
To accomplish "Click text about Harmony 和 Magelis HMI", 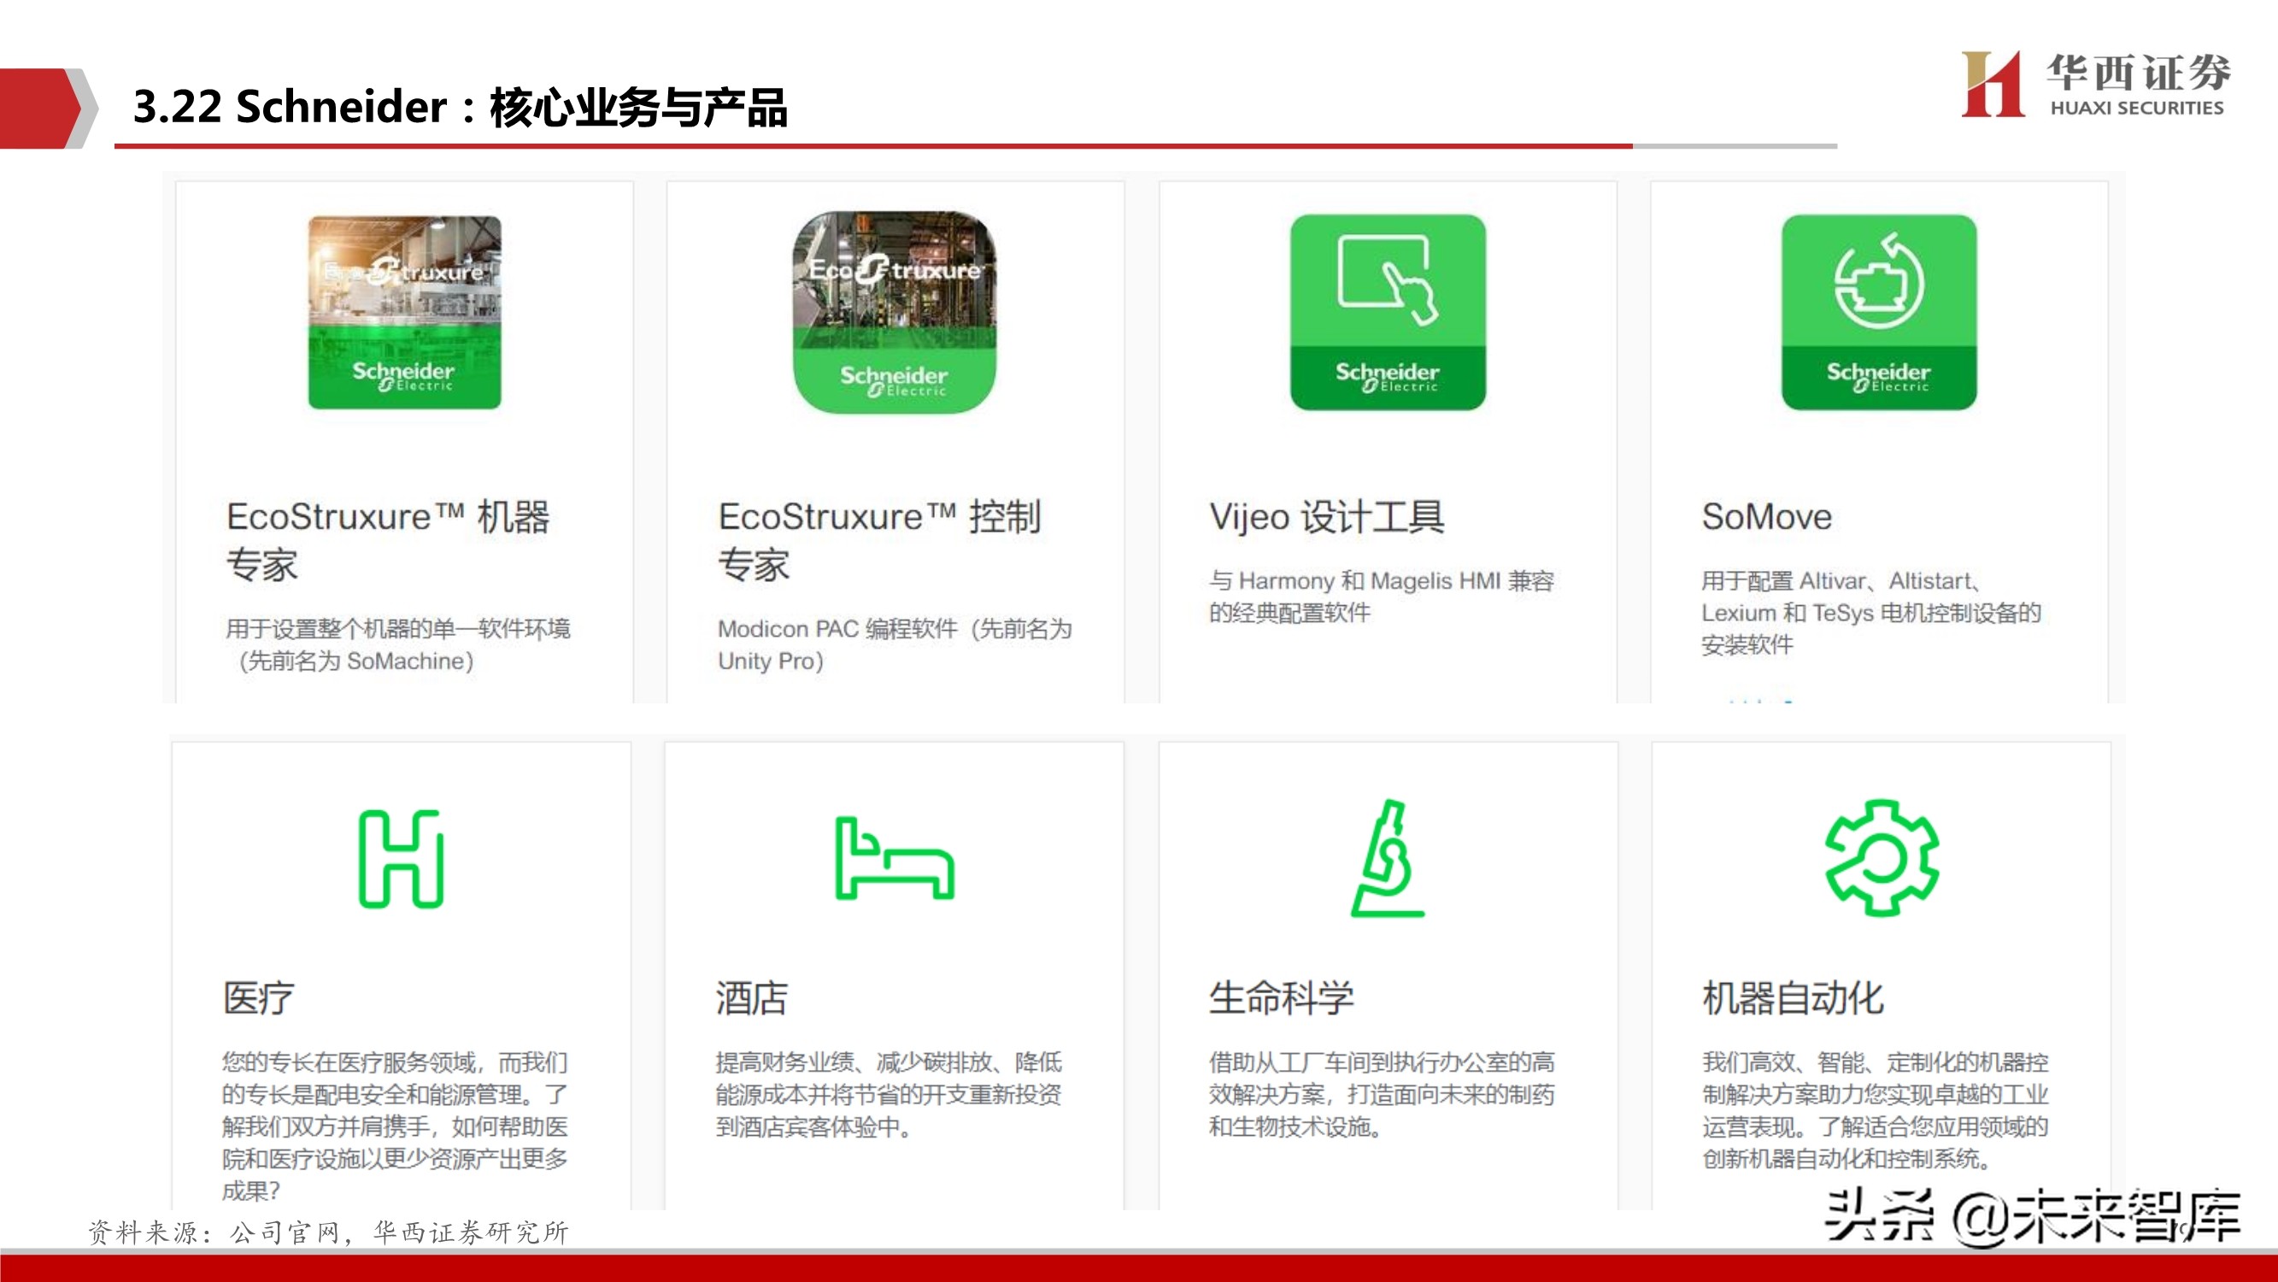I will pos(1382,597).
